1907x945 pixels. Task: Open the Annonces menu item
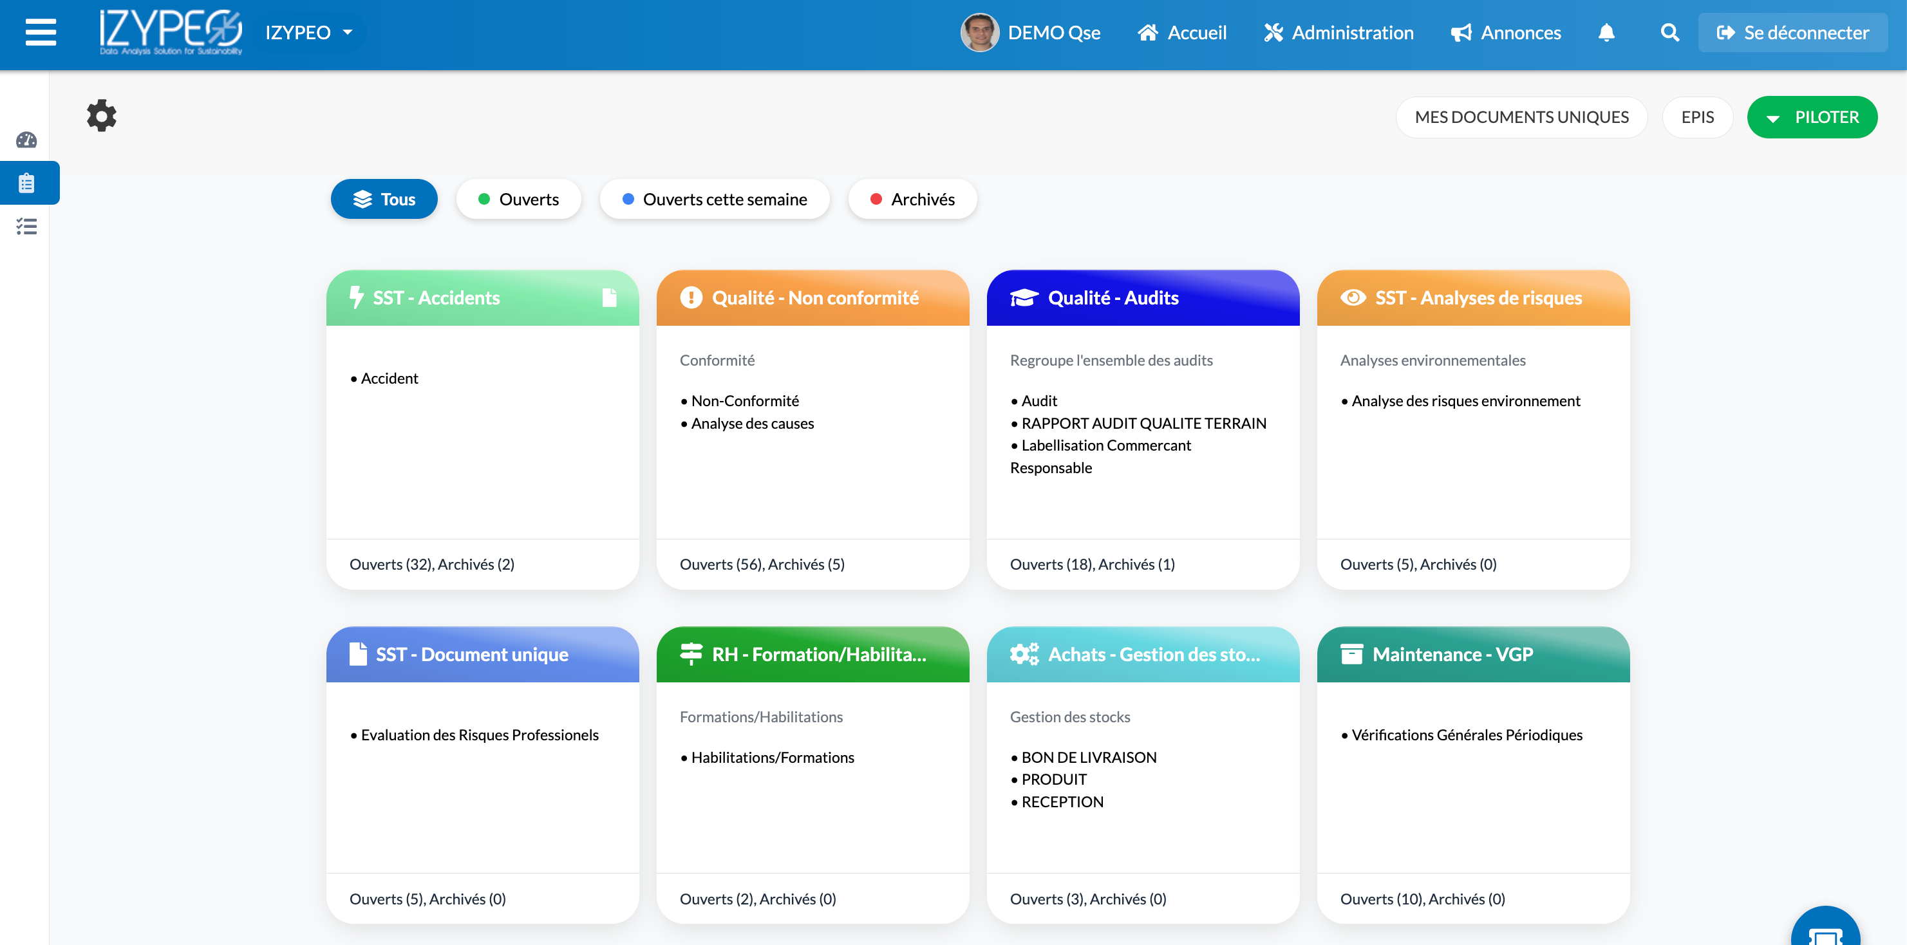click(1506, 33)
